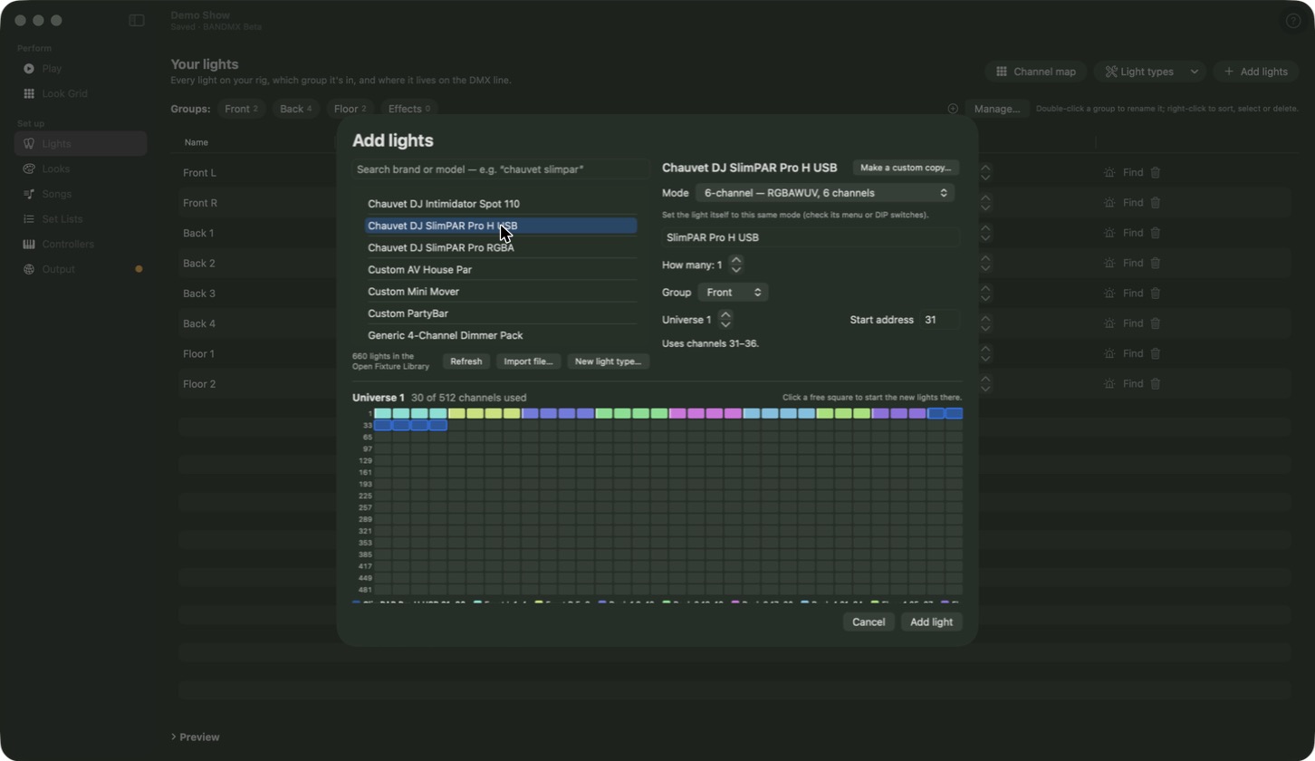Click the Start address field

(x=940, y=320)
